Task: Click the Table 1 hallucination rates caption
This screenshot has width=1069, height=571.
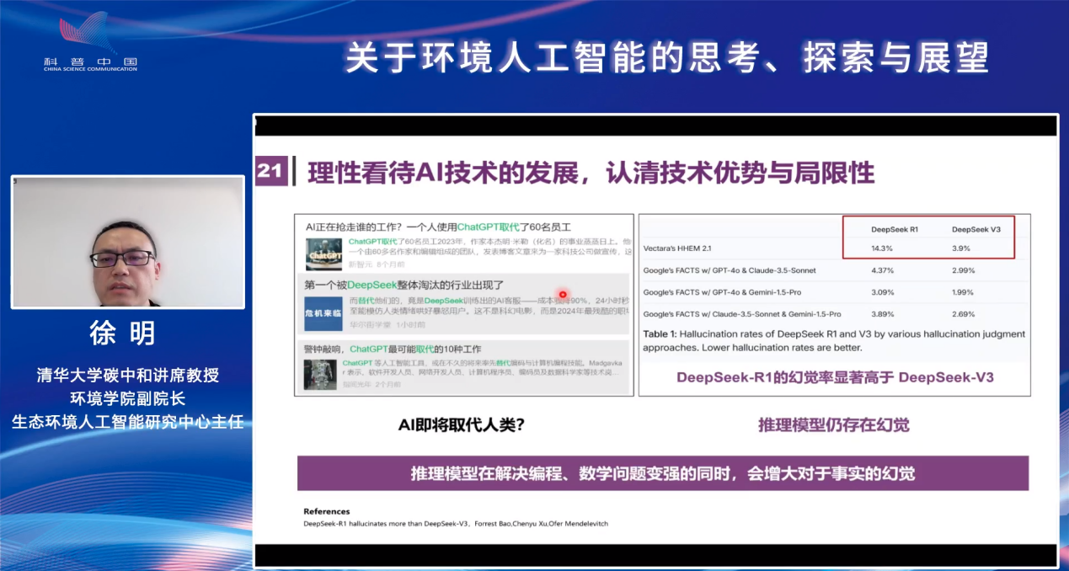Action: pos(834,340)
